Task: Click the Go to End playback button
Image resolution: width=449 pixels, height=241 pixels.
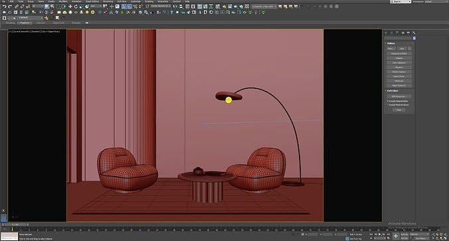Action: click(389, 234)
